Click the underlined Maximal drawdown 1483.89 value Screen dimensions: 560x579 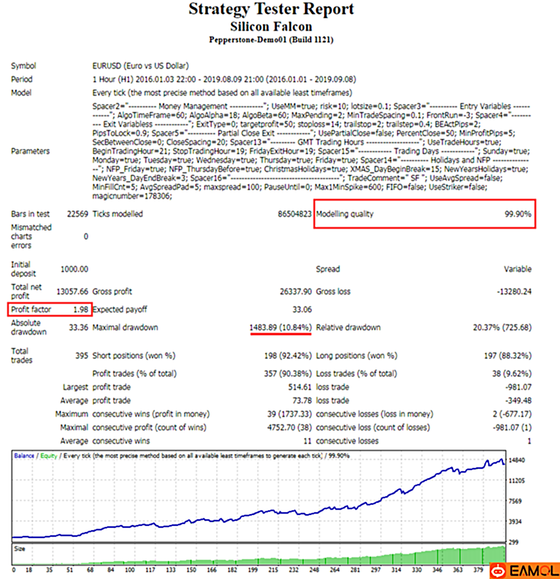tap(281, 328)
